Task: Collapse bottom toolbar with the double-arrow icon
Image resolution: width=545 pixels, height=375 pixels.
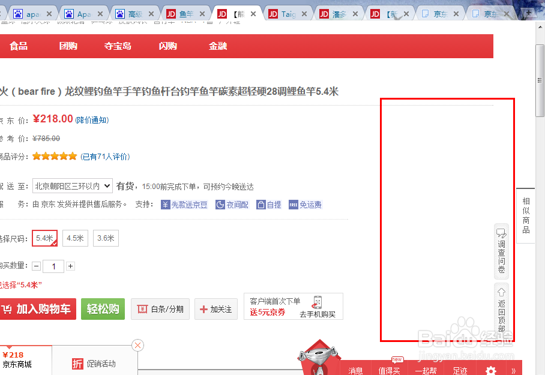Action: [x=514, y=370]
